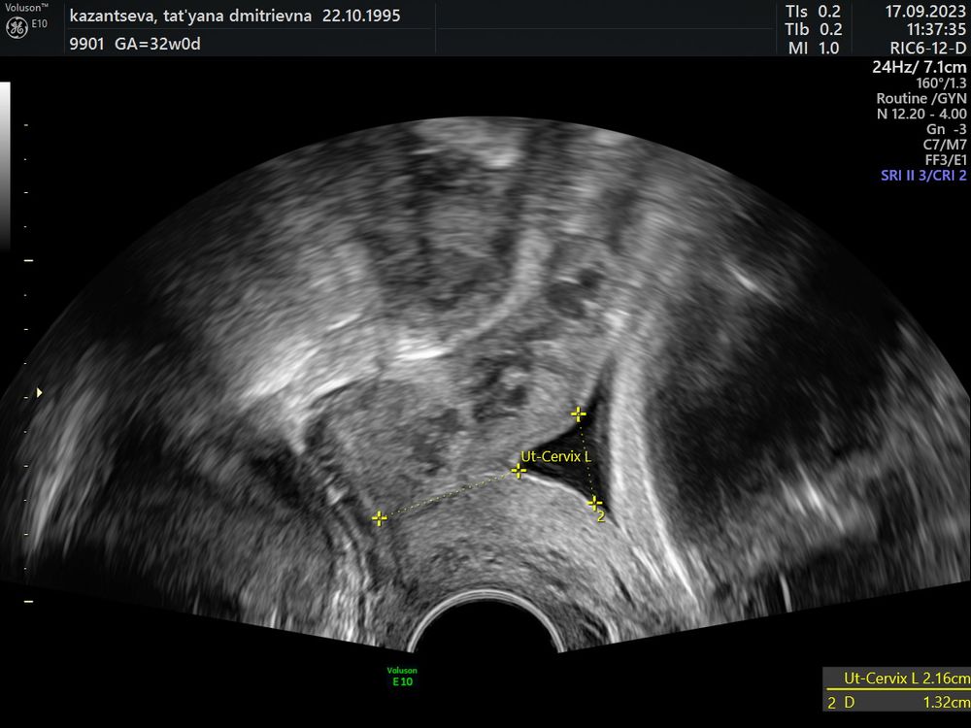This screenshot has width=971, height=728.
Task: Click the lower caliper cross labeled 2
Action: [x=595, y=503]
